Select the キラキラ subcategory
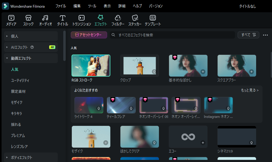Viewport: 272px width, 162px height. click(17, 114)
